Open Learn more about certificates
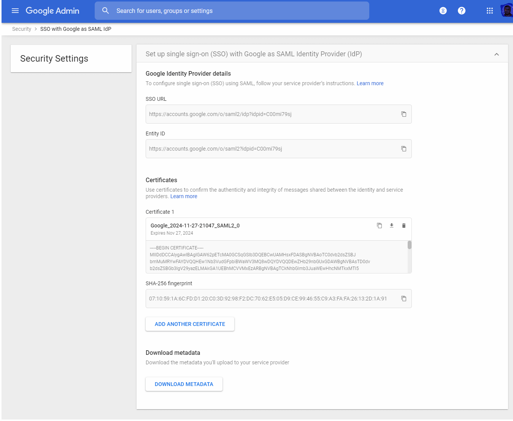The height and width of the screenshot is (421, 513). (184, 196)
